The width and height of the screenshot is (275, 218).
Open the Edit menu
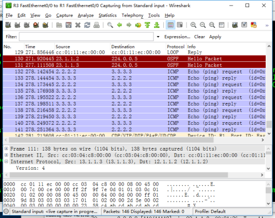21,15
